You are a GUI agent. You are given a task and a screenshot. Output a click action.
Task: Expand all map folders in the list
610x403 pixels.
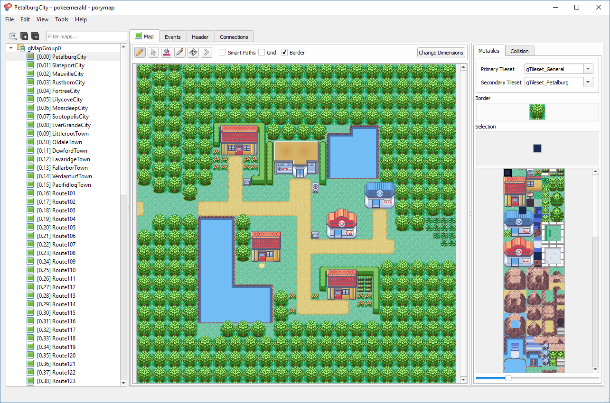coord(24,36)
